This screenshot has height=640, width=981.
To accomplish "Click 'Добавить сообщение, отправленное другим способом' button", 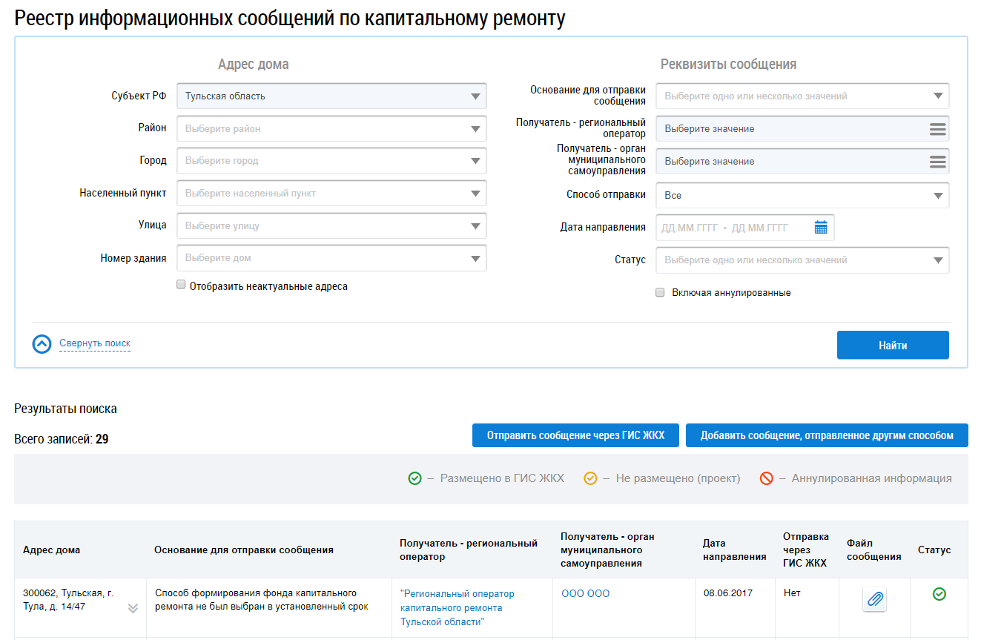I will [827, 436].
